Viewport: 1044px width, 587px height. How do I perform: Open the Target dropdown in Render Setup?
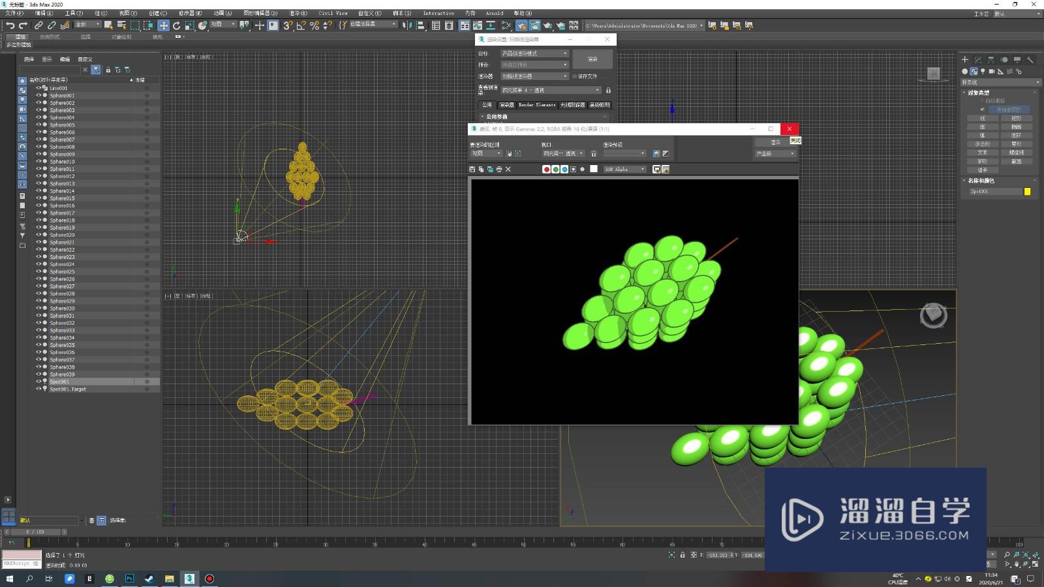click(534, 53)
